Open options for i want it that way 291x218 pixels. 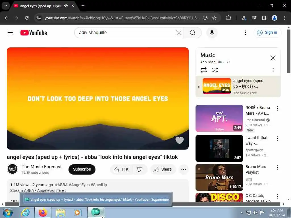click(x=277, y=139)
